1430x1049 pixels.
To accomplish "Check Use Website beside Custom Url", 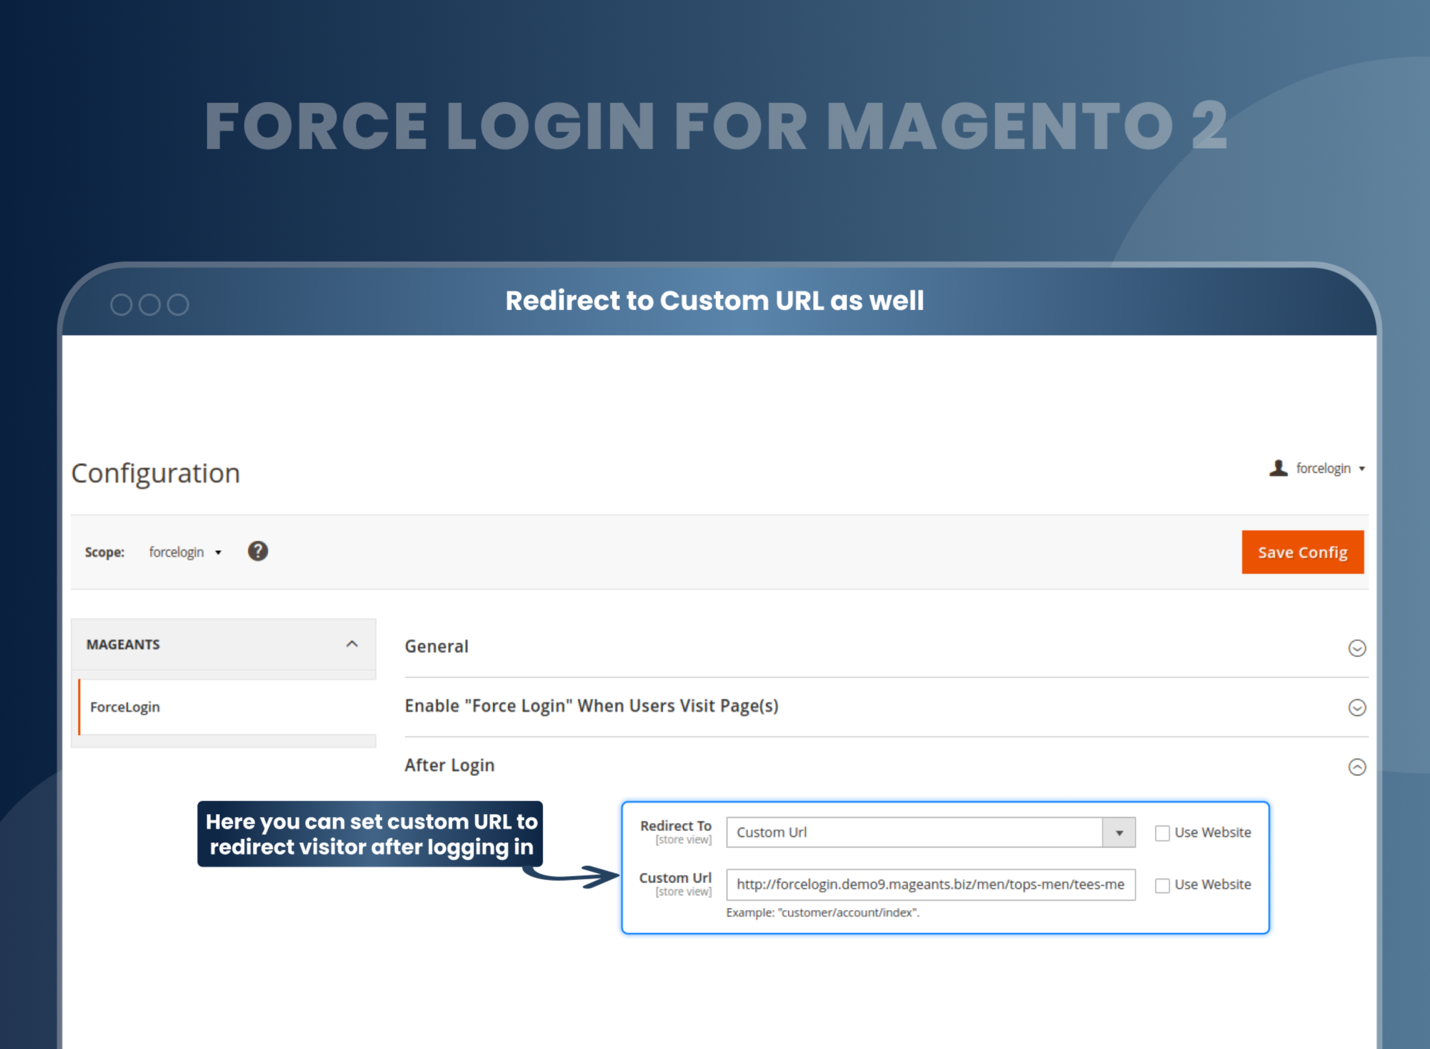I will 1162,885.
